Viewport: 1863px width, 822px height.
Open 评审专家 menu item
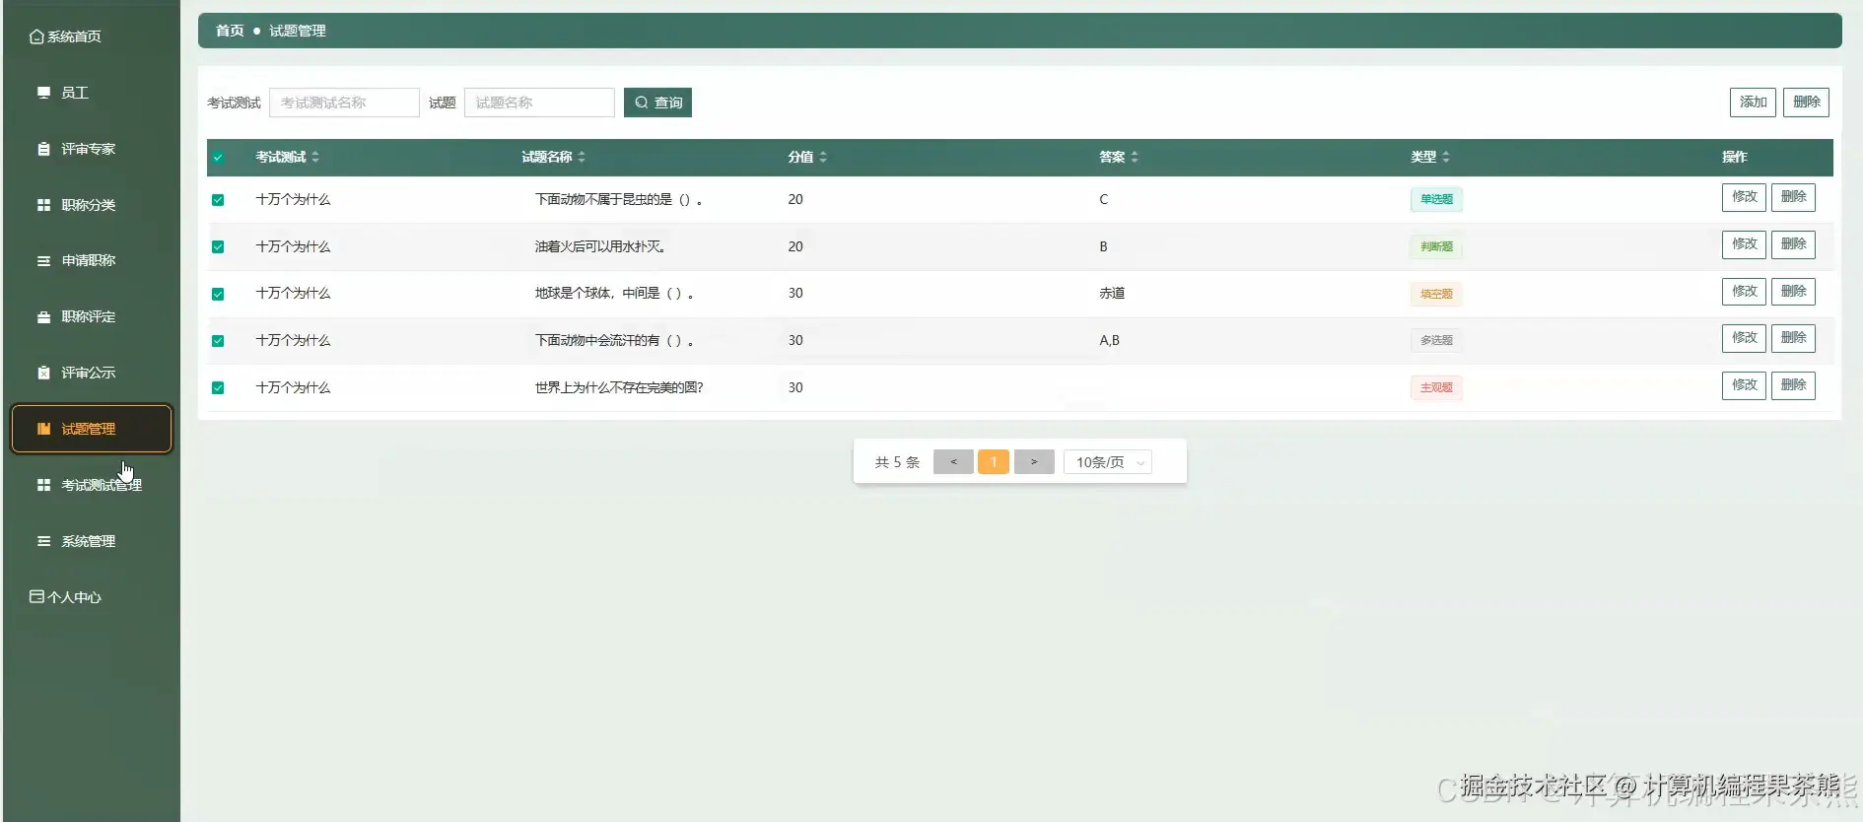[x=91, y=149]
